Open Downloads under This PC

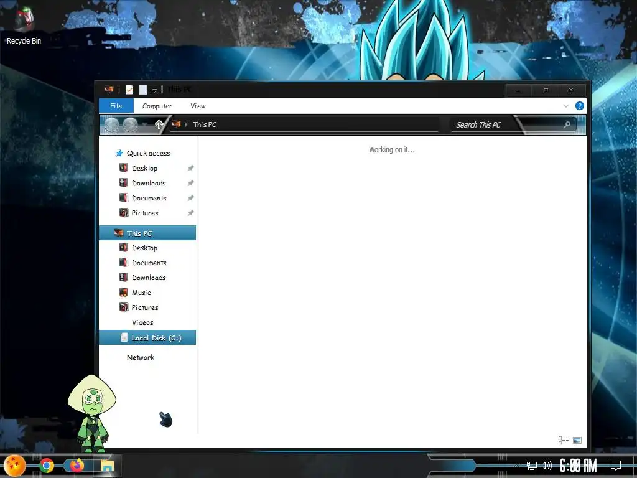pos(149,278)
